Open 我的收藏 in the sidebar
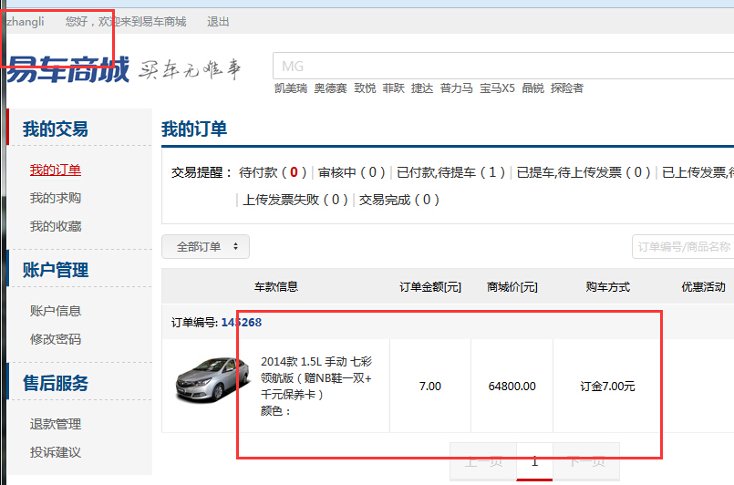The width and height of the screenshot is (734, 485). click(x=56, y=227)
